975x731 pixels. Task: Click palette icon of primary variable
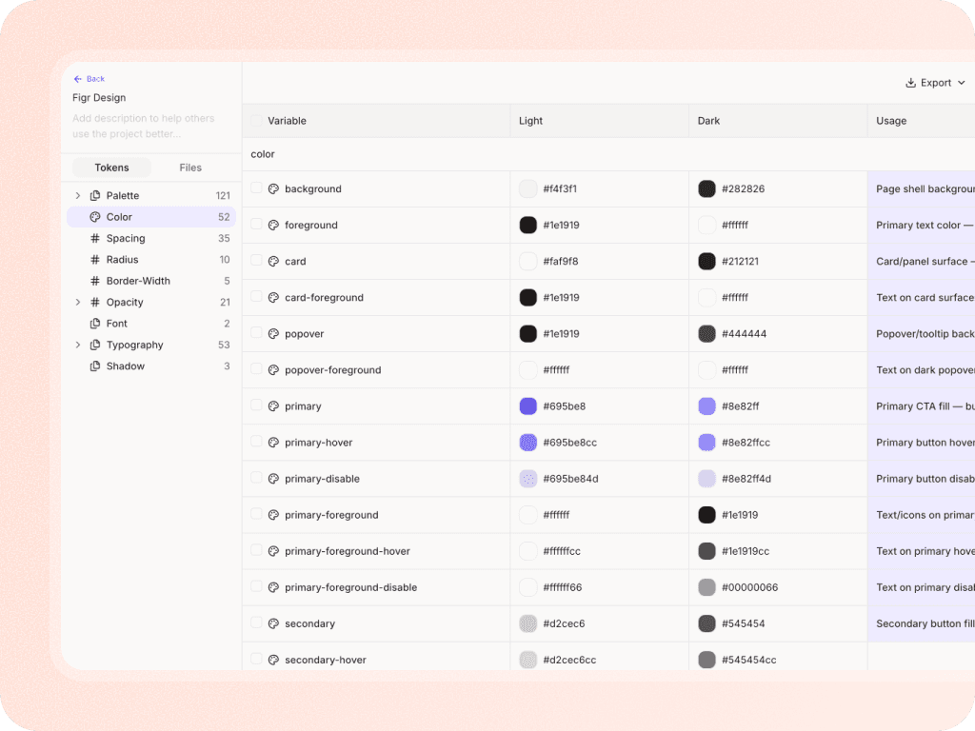[x=273, y=405]
